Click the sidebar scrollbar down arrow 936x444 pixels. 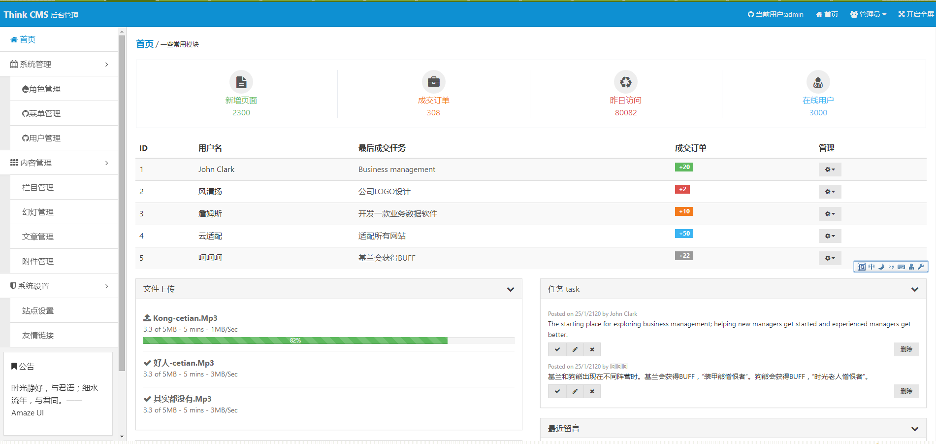coord(122,437)
